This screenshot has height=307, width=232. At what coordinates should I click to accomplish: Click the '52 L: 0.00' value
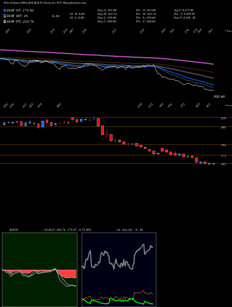[77, 18]
